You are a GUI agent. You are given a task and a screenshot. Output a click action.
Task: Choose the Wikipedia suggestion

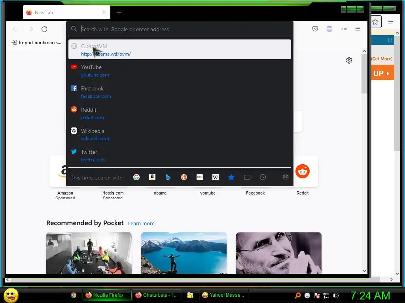click(180, 135)
